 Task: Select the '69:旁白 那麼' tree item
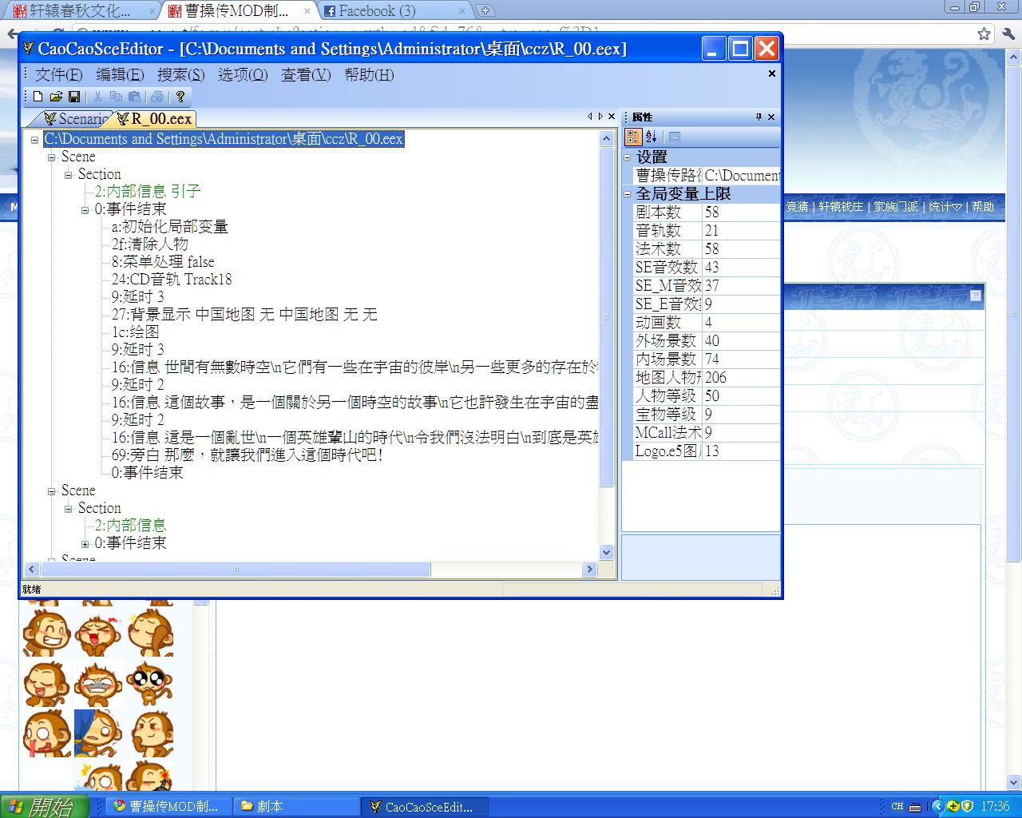[x=248, y=455]
